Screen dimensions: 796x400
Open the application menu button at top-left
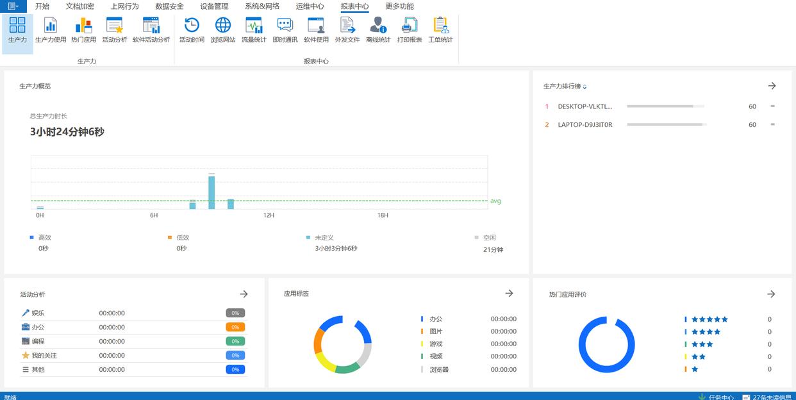pyautogui.click(x=13, y=6)
